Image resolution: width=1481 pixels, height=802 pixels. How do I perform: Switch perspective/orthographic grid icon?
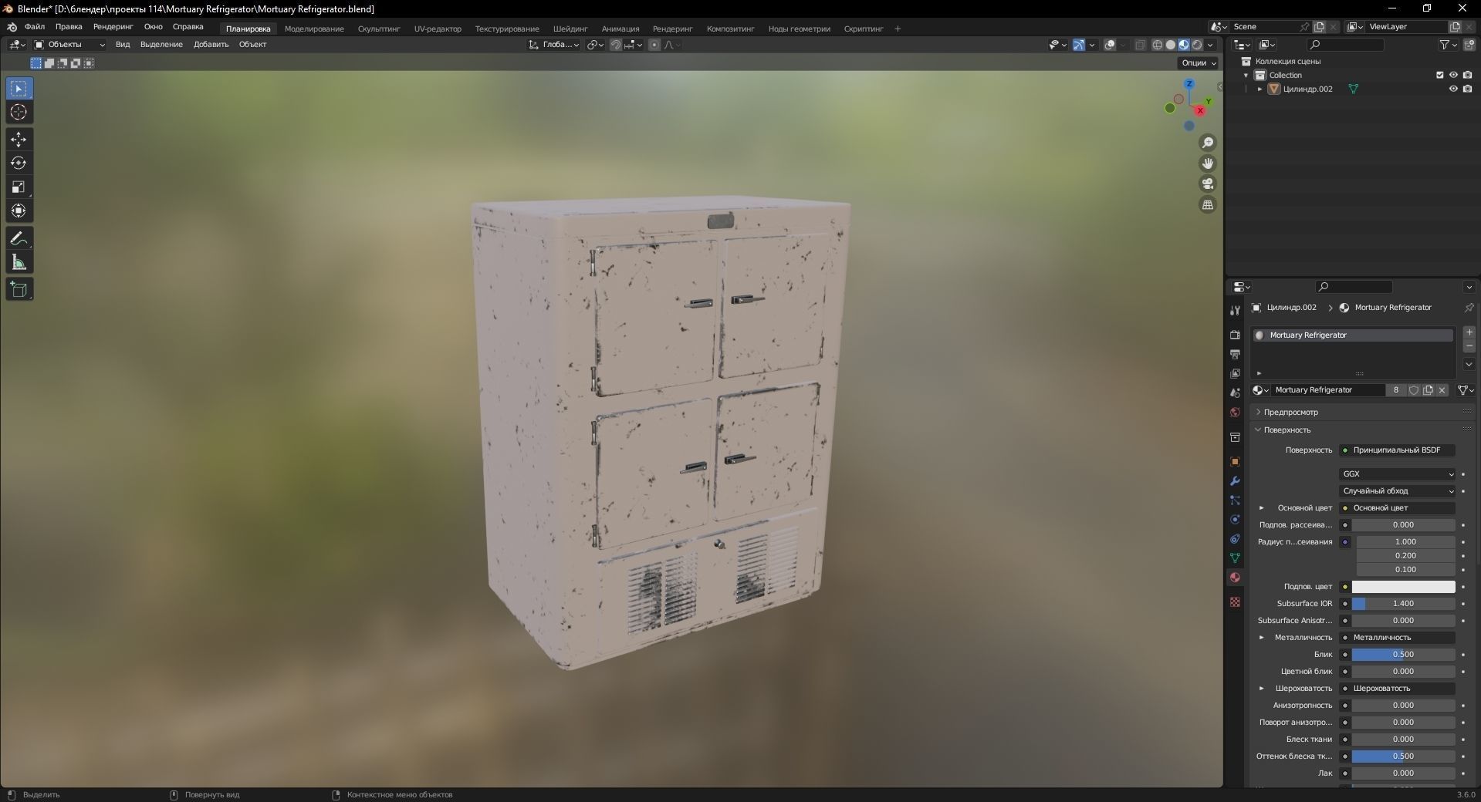coord(1208,204)
